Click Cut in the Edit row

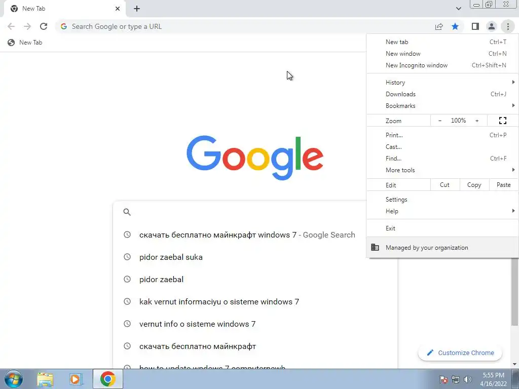pyautogui.click(x=445, y=185)
